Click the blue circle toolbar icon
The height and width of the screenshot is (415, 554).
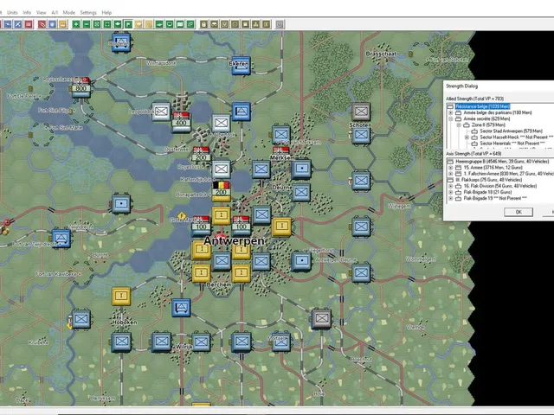coord(52,24)
